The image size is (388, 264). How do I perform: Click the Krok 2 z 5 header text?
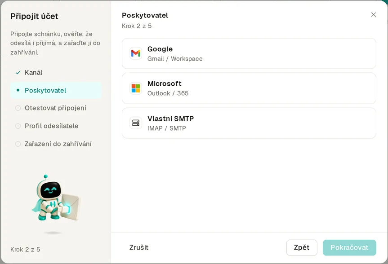[x=137, y=26]
